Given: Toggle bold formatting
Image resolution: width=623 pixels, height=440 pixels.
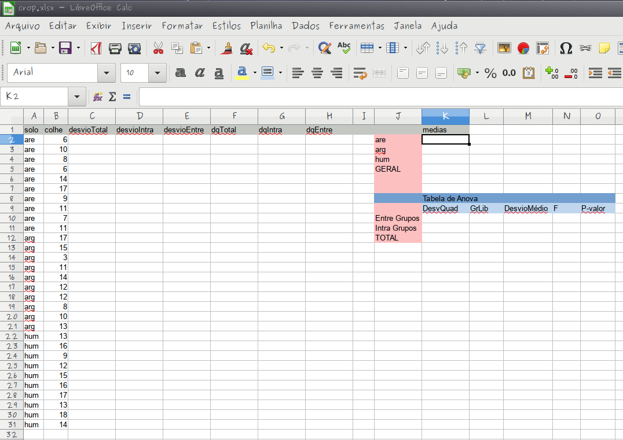Looking at the screenshot, I should (x=181, y=73).
